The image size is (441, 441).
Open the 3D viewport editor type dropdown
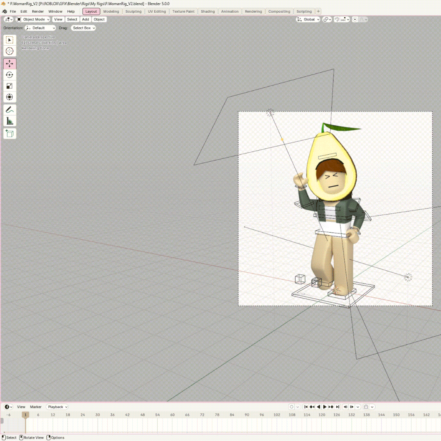tap(9, 20)
